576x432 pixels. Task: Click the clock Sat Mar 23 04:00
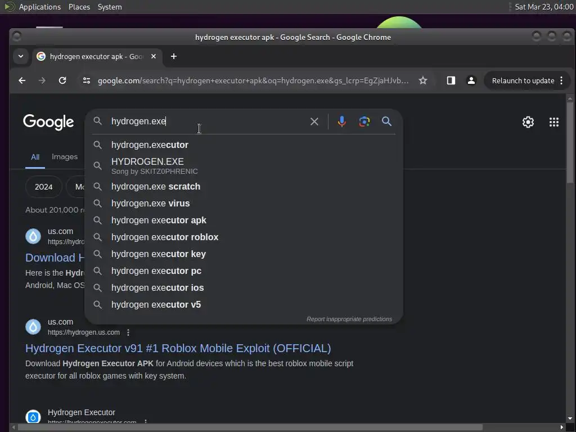544,7
